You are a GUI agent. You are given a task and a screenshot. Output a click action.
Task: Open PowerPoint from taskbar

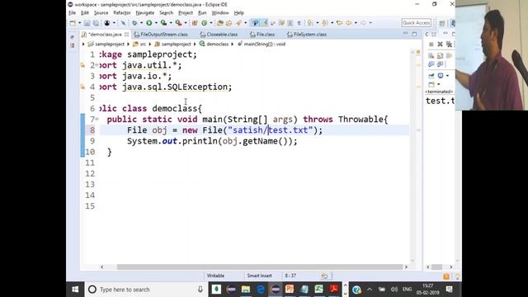pos(290,290)
